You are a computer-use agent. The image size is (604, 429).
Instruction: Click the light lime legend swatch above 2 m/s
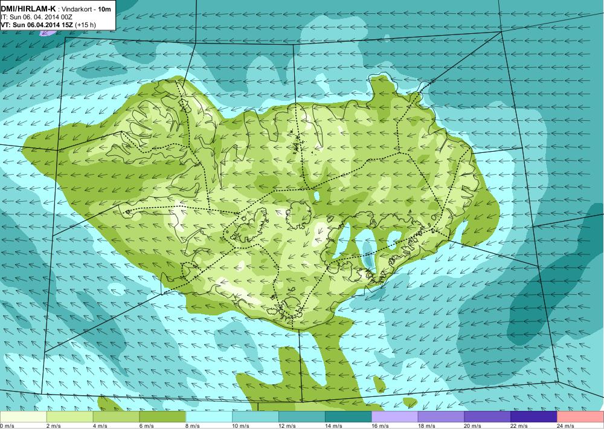(x=69, y=417)
